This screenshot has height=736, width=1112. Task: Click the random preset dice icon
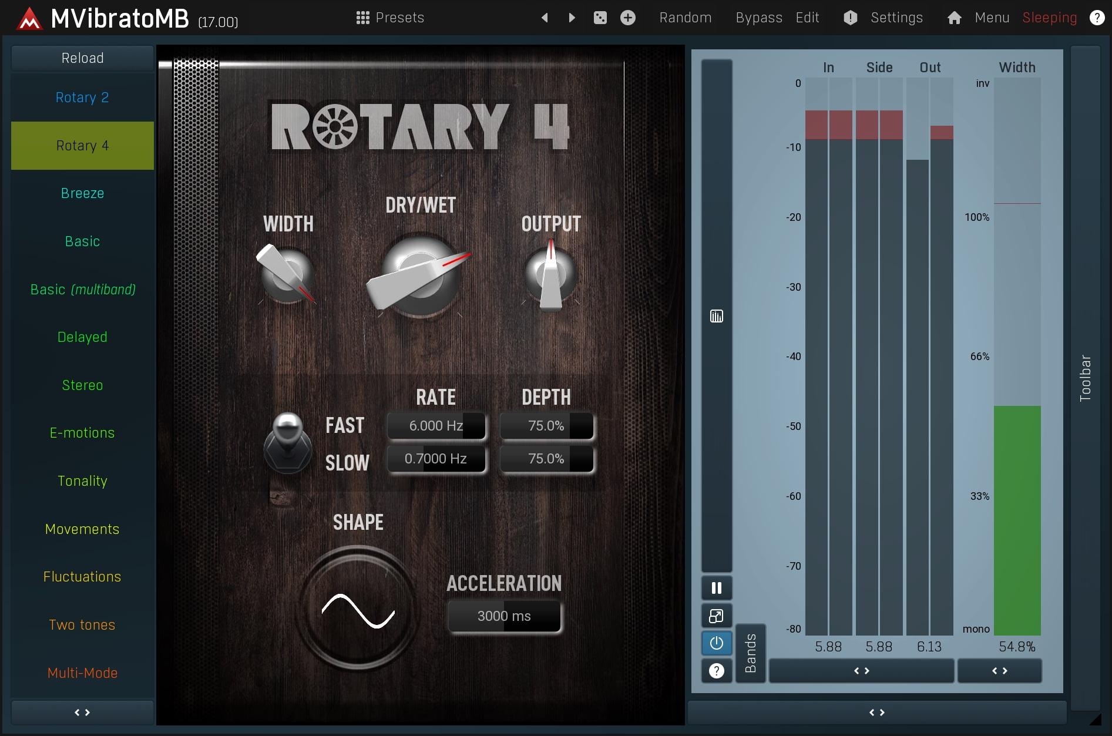coord(600,18)
